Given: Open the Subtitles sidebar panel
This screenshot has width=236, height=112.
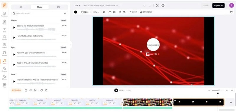Looking at the screenshot, I should pos(4,38).
